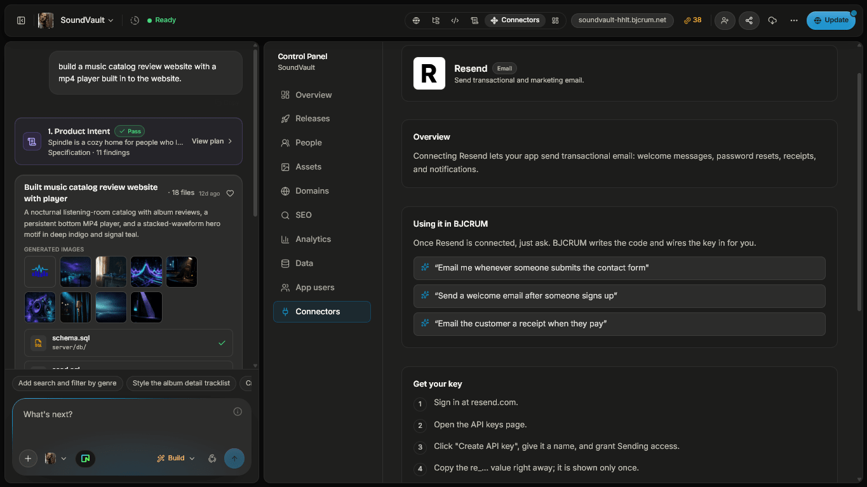Like the build card with heart icon
The height and width of the screenshot is (487, 867).
pyautogui.click(x=230, y=194)
